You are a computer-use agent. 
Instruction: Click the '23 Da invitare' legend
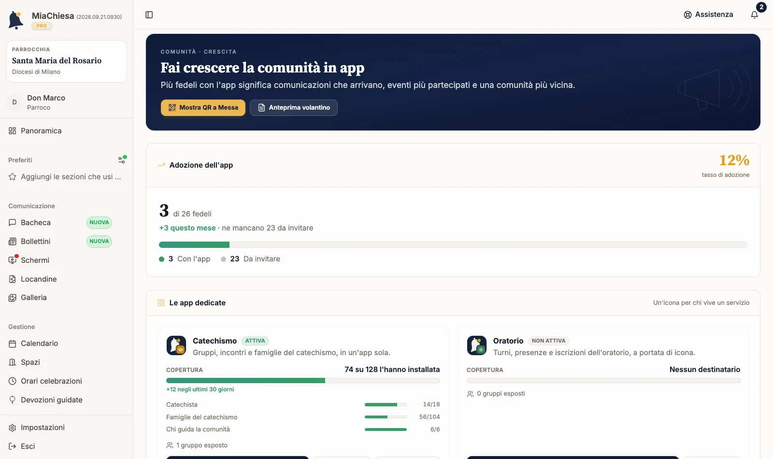click(250, 259)
